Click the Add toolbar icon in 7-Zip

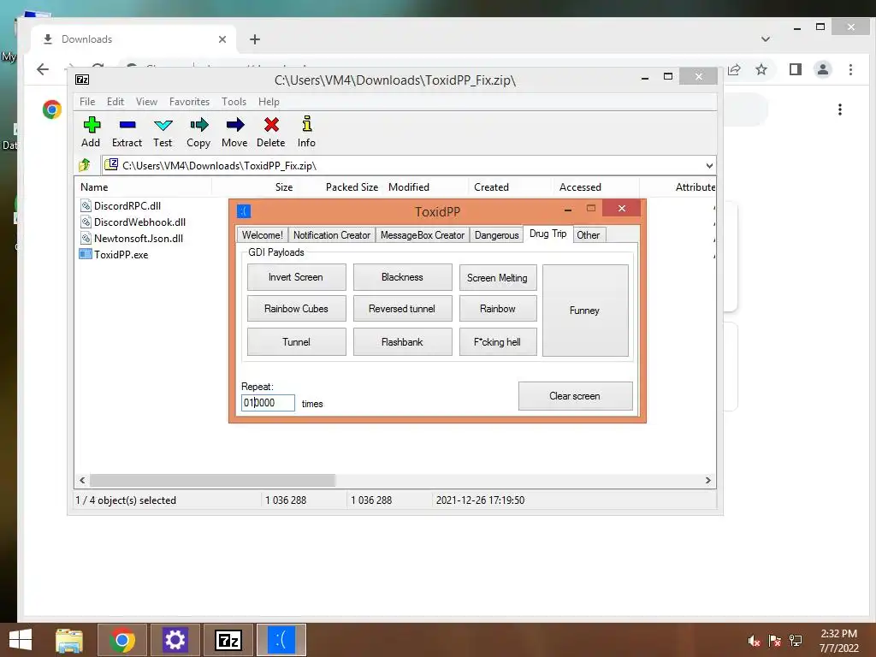(x=92, y=125)
